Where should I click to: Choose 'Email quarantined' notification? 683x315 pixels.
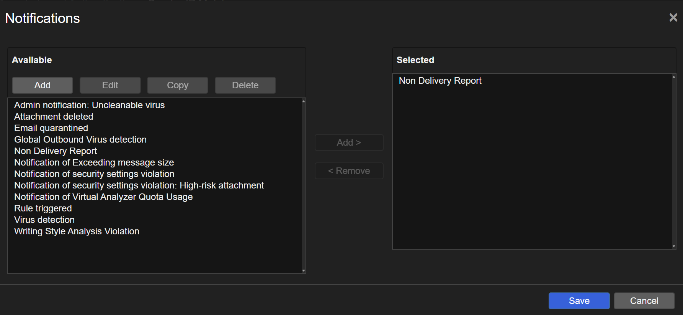coord(51,128)
